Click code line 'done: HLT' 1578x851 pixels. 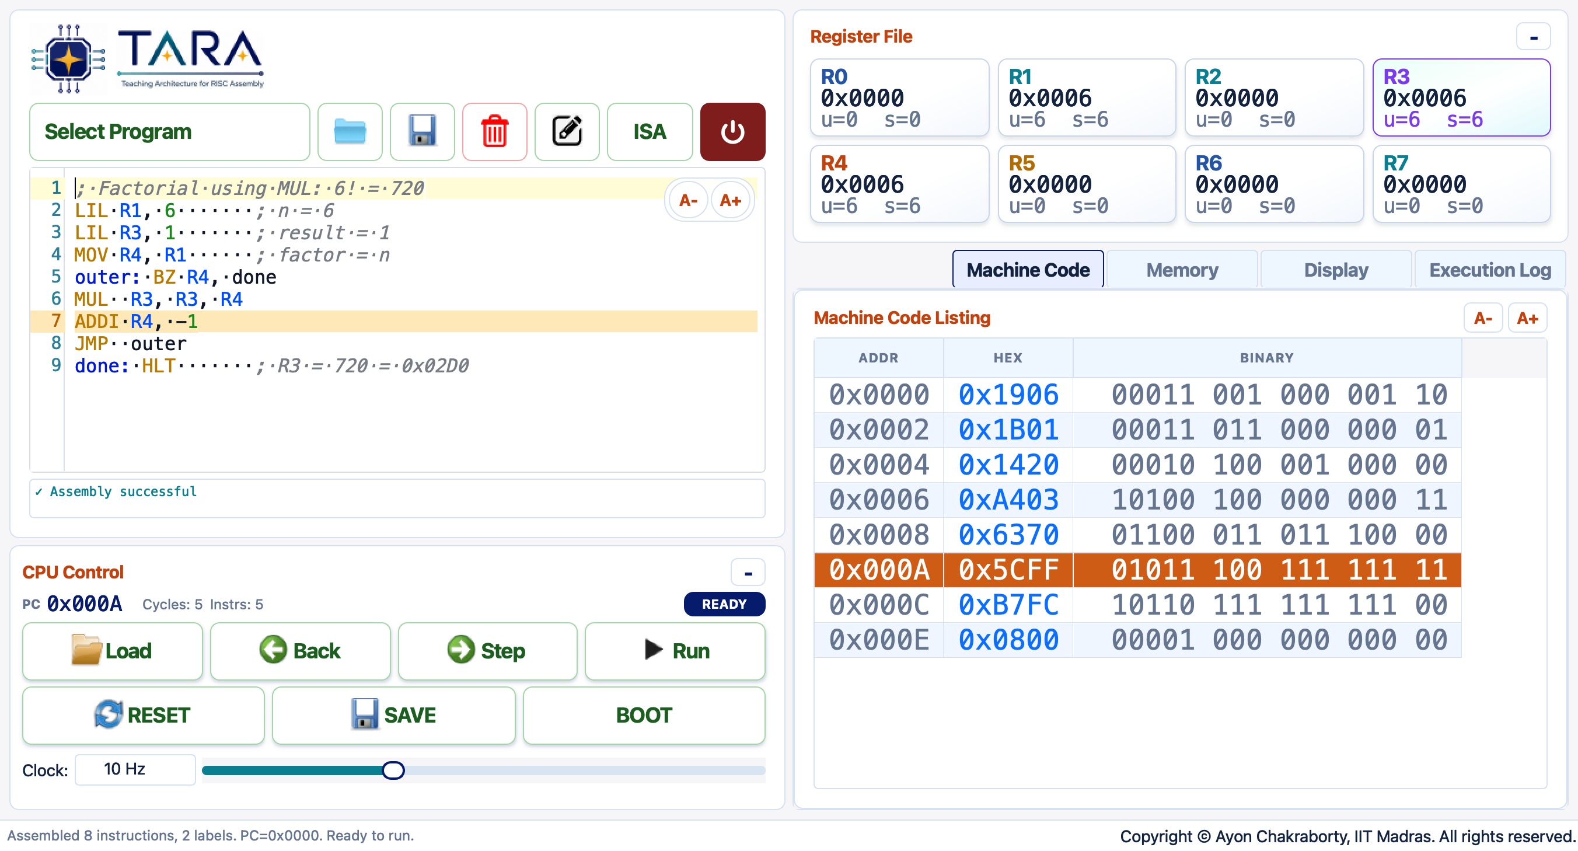(125, 366)
